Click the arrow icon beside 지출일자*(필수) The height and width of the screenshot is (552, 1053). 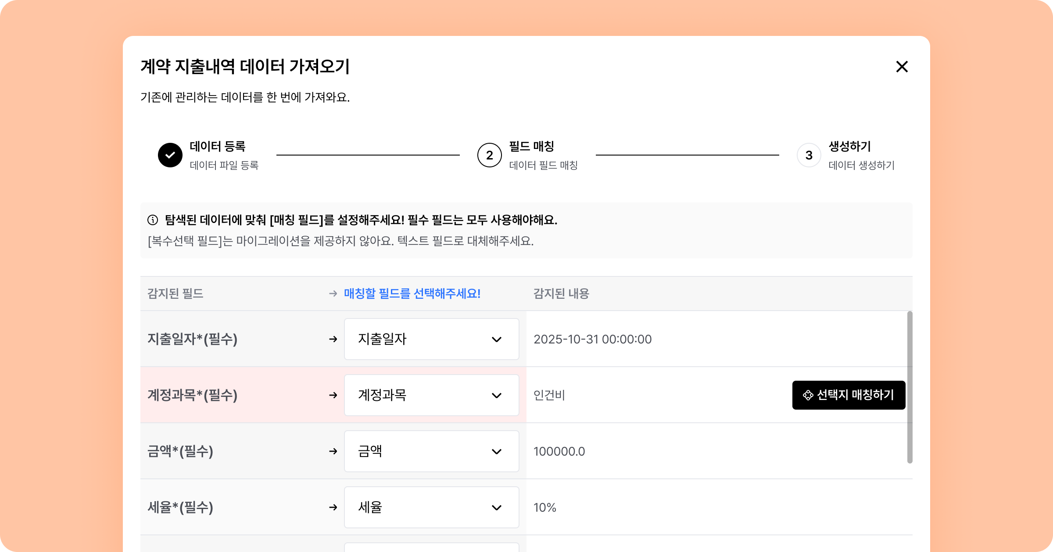pyautogui.click(x=333, y=339)
